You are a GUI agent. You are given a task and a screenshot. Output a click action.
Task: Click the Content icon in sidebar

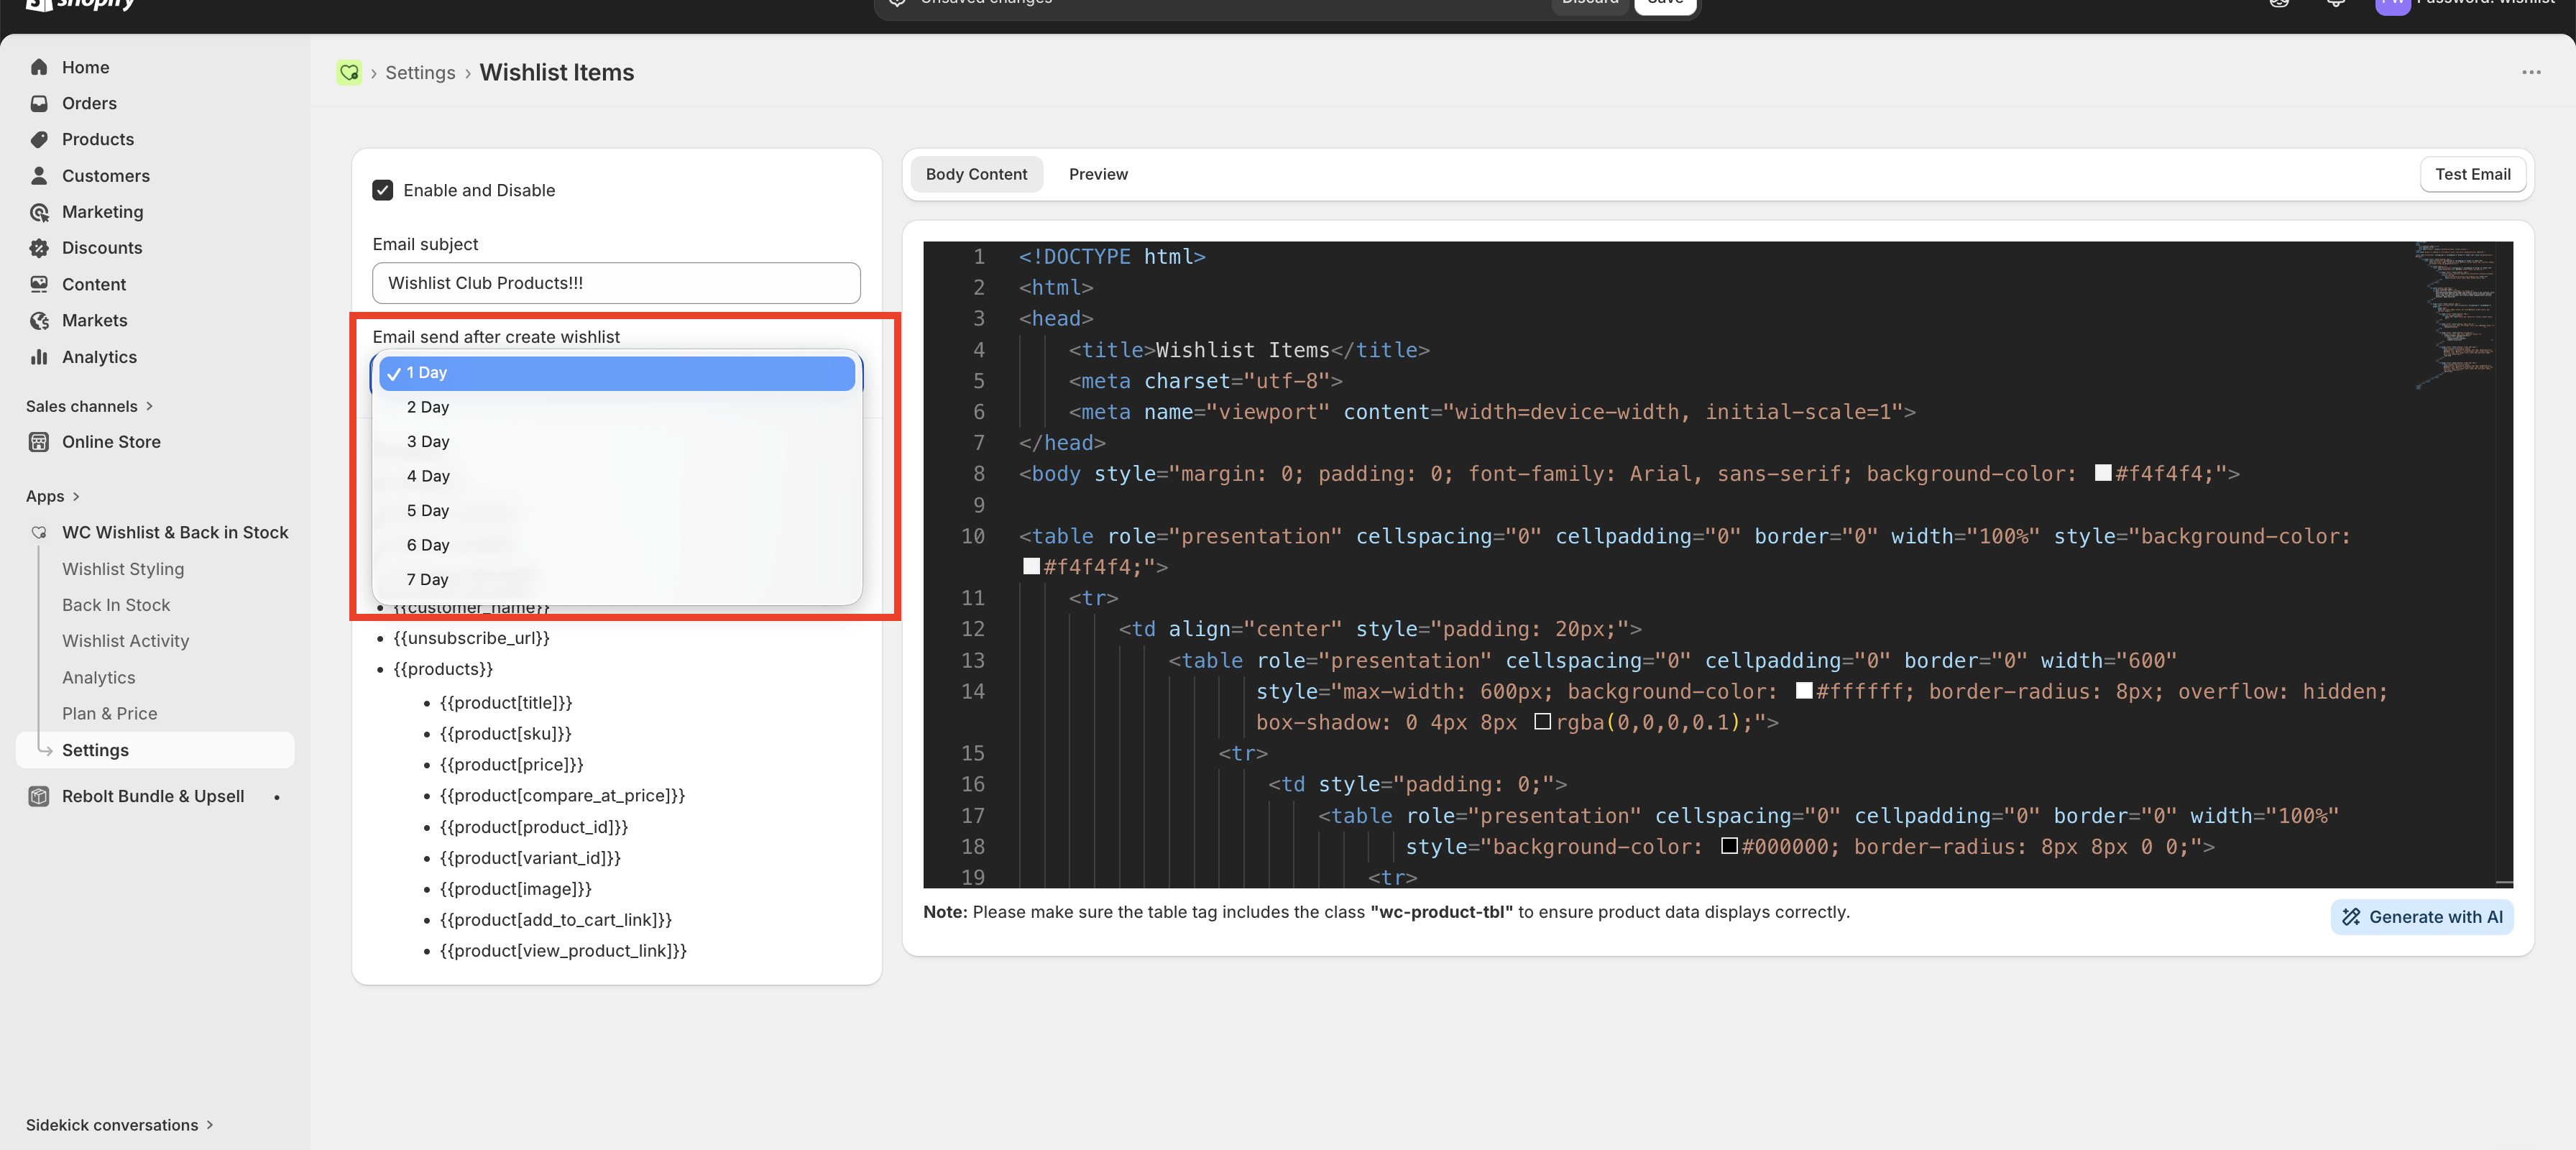pos(39,284)
